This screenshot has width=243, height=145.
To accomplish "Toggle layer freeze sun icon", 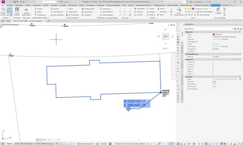I will point(188,9).
